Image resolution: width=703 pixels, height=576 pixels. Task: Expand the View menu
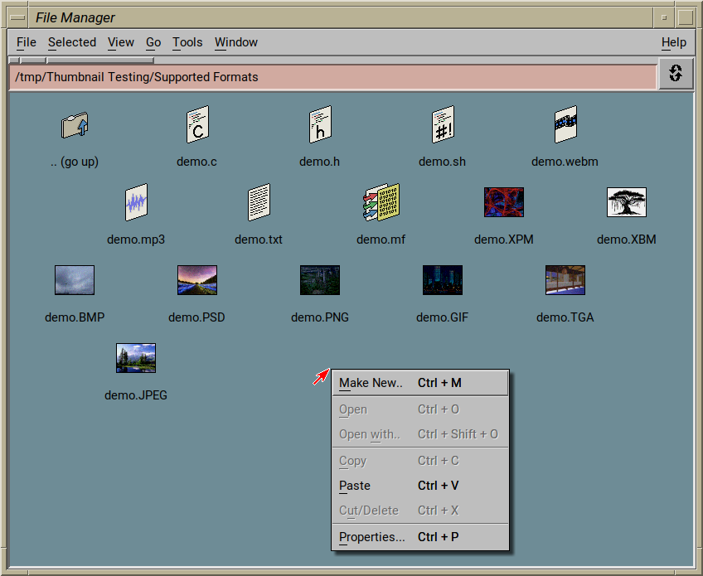coord(121,42)
